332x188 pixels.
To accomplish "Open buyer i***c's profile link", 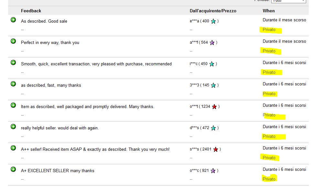I will (194, 64).
